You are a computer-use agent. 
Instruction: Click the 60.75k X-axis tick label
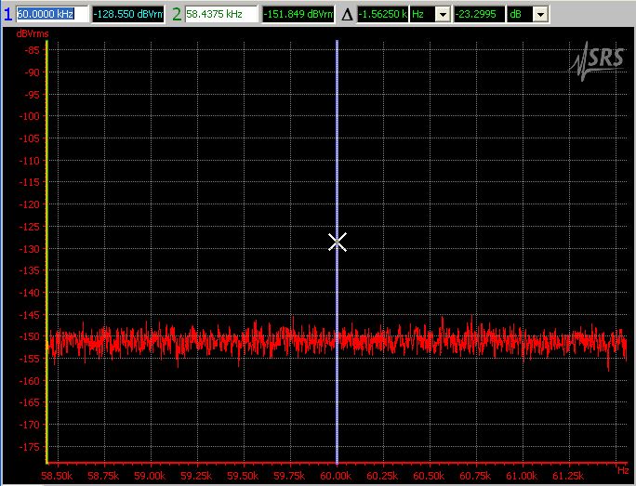click(475, 476)
